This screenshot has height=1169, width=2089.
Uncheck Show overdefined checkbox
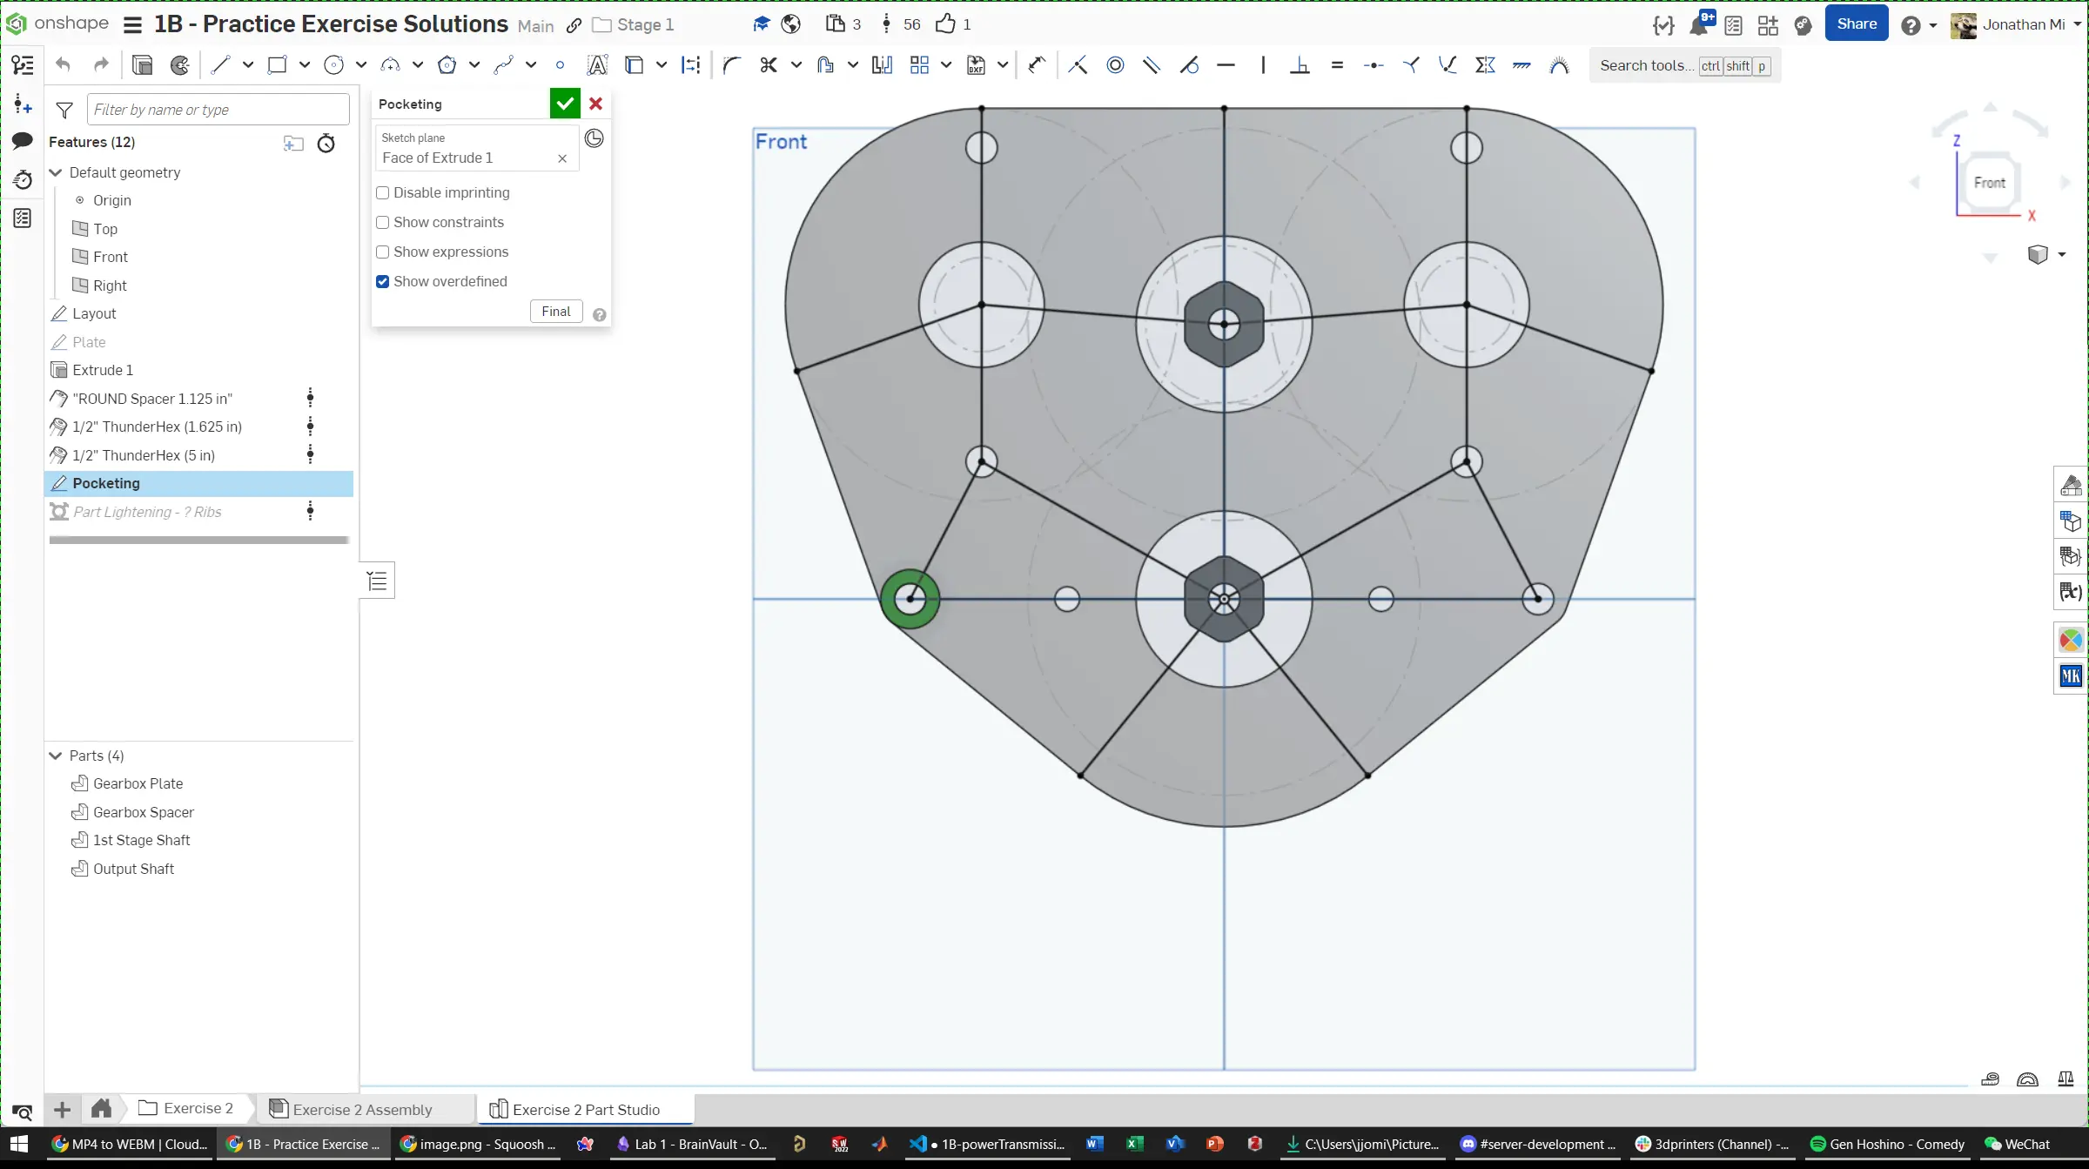[x=382, y=282]
